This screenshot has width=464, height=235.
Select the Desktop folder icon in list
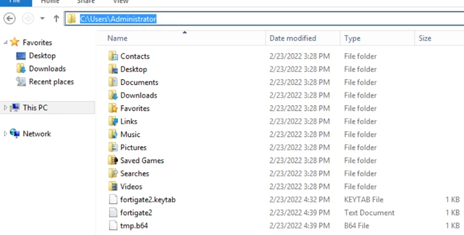113,69
